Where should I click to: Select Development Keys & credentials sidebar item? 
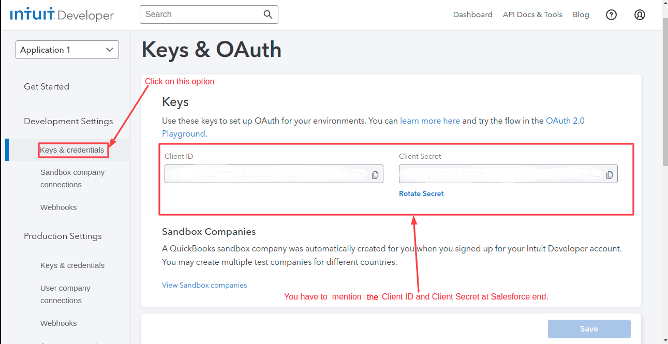click(x=72, y=150)
